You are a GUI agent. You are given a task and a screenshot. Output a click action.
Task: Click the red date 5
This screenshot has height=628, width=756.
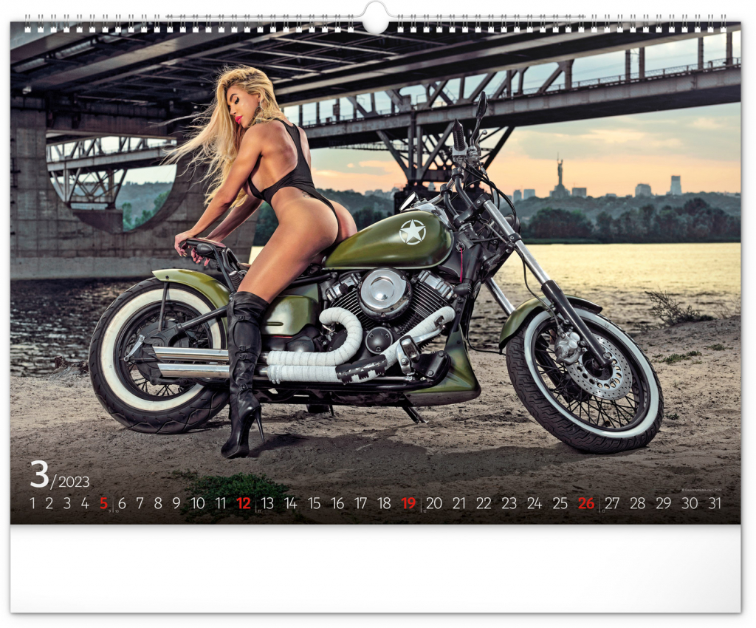pyautogui.click(x=103, y=503)
